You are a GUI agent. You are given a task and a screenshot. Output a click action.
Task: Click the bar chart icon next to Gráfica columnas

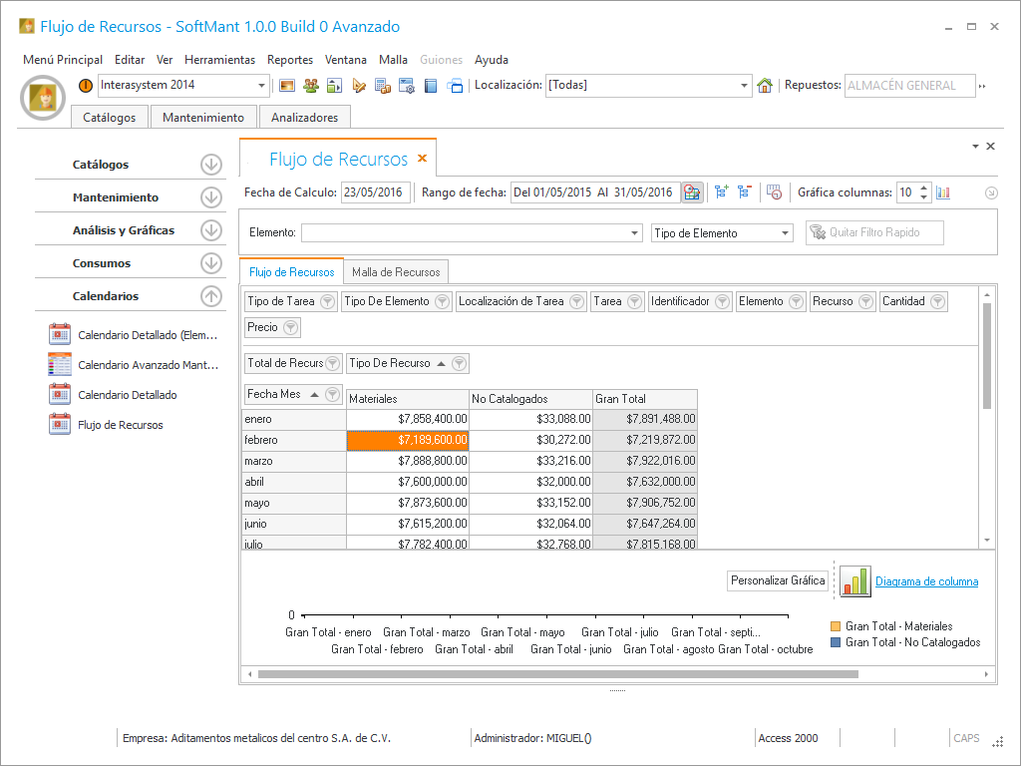943,192
